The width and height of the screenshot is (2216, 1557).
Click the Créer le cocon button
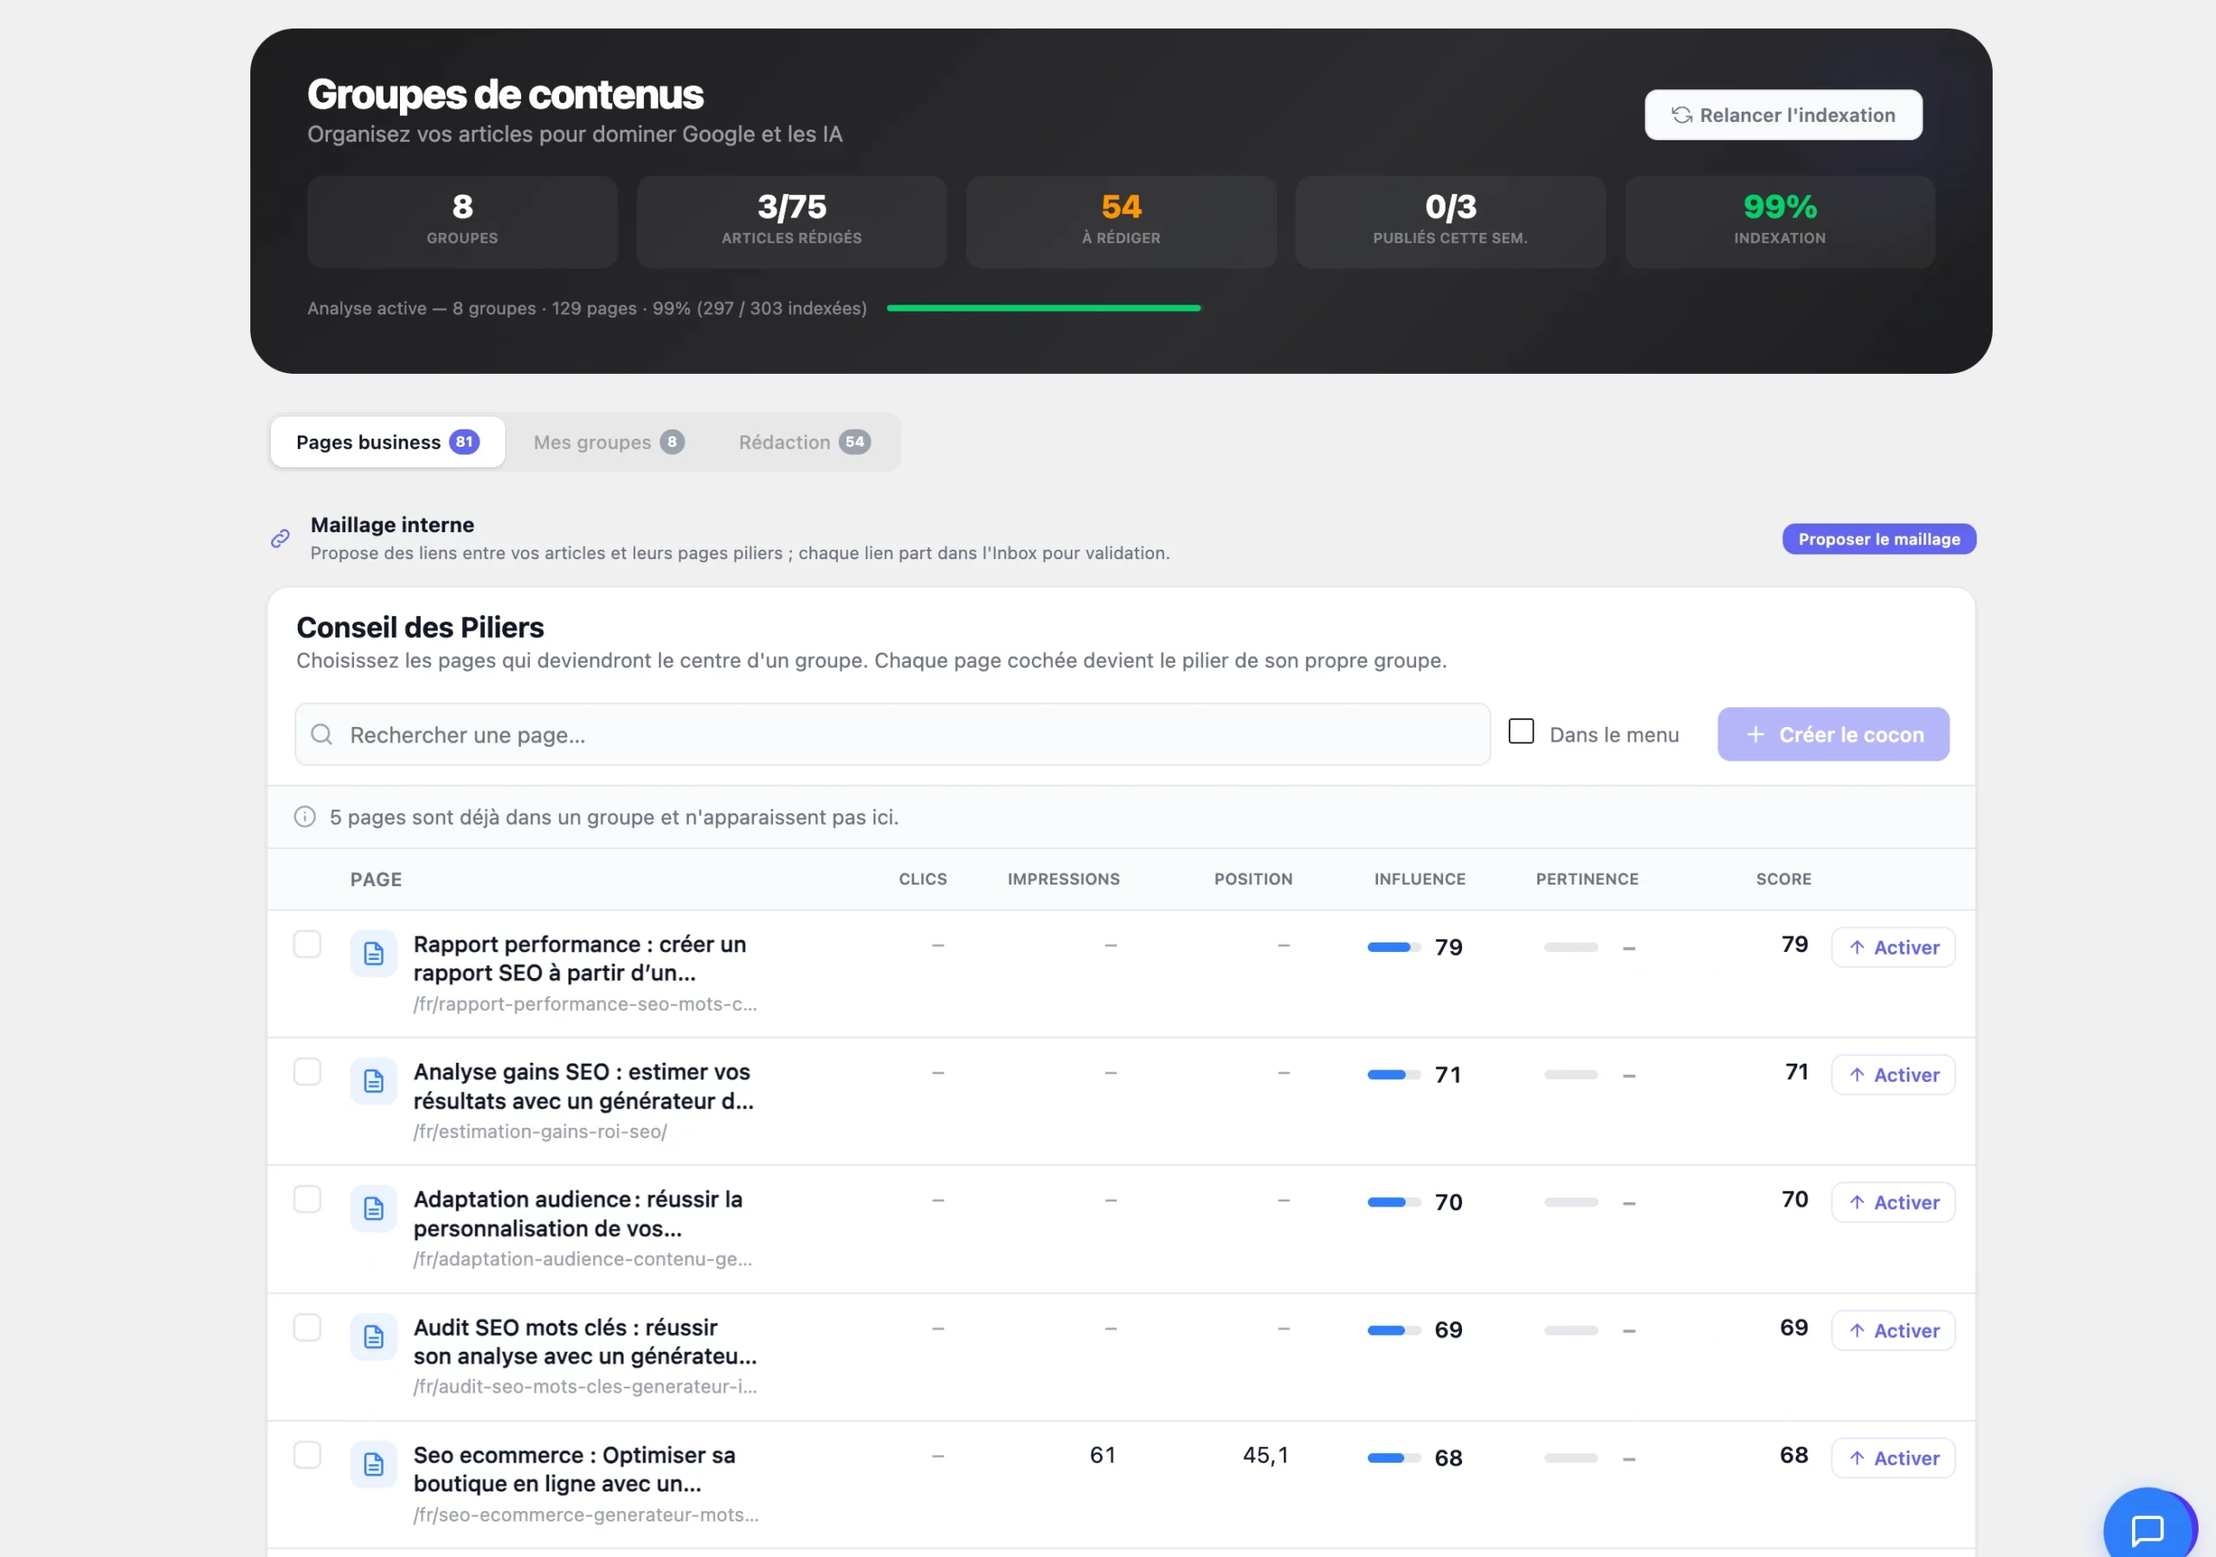click(x=1833, y=735)
